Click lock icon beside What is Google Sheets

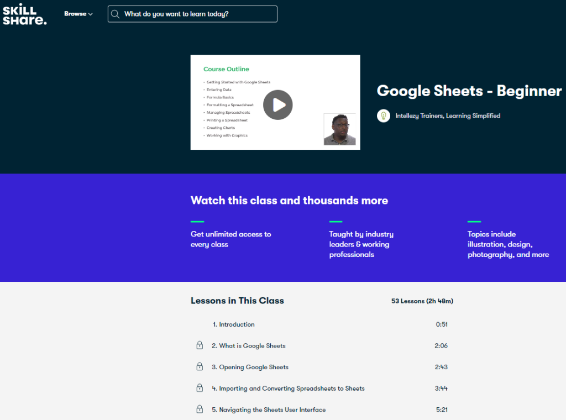click(200, 345)
